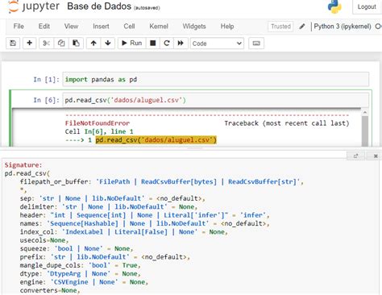The width and height of the screenshot is (382, 295).
Task: Open the Cell menu
Action: [x=129, y=27]
